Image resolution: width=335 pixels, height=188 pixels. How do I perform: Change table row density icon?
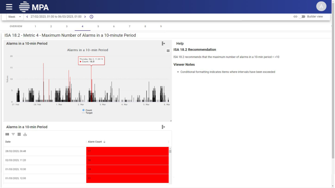click(x=19, y=134)
